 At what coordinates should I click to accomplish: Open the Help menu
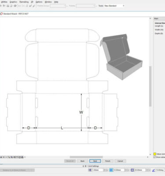56,2
